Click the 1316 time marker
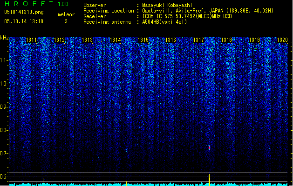 click(171, 40)
